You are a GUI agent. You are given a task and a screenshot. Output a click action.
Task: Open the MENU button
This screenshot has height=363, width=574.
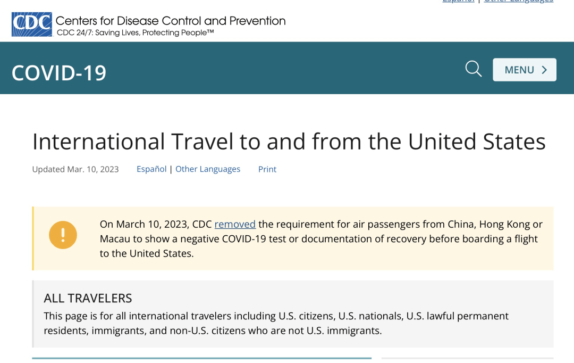(519, 70)
